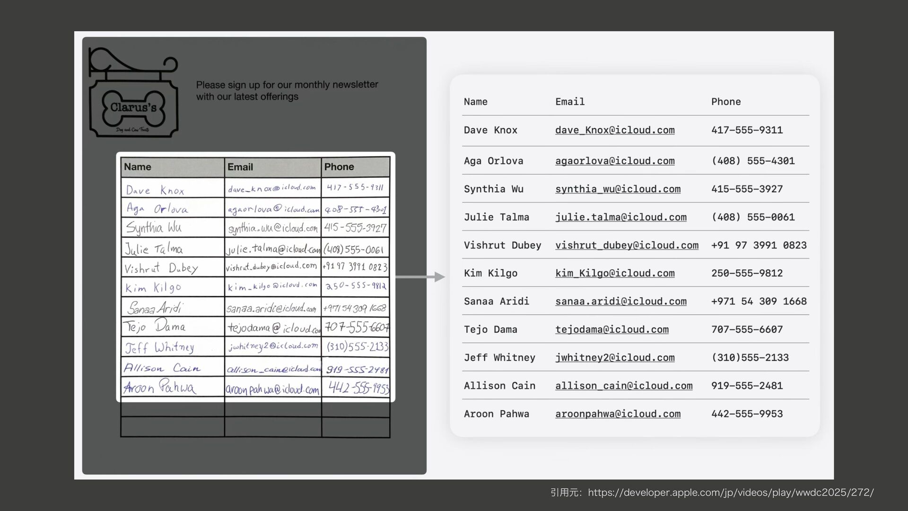Select typed phone number 442-555-9953
The width and height of the screenshot is (908, 511).
747,414
